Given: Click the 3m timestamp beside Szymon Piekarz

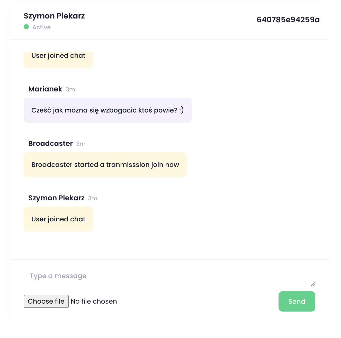Looking at the screenshot, I should pos(93,198).
